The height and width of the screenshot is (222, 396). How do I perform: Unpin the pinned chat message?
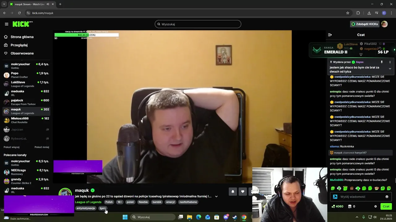(382, 62)
